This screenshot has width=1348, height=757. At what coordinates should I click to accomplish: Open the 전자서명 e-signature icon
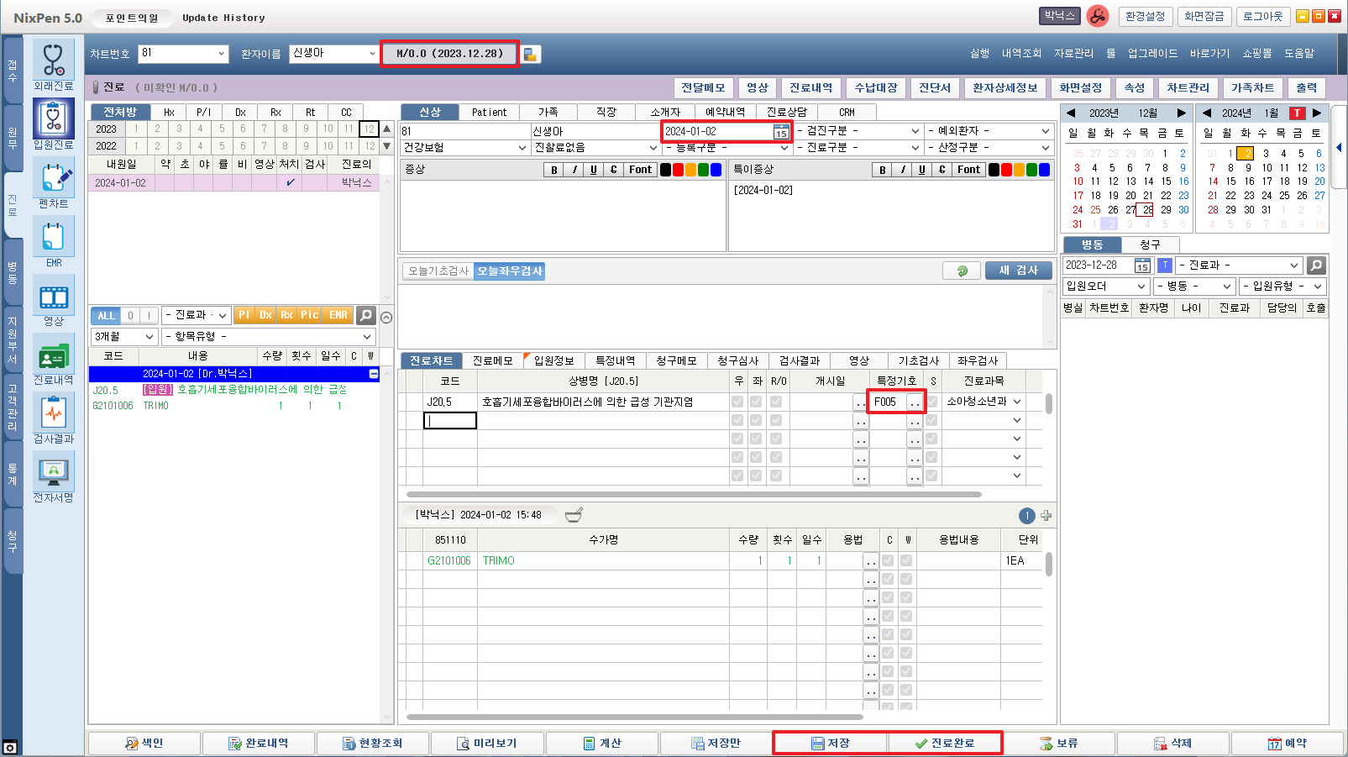tap(53, 472)
